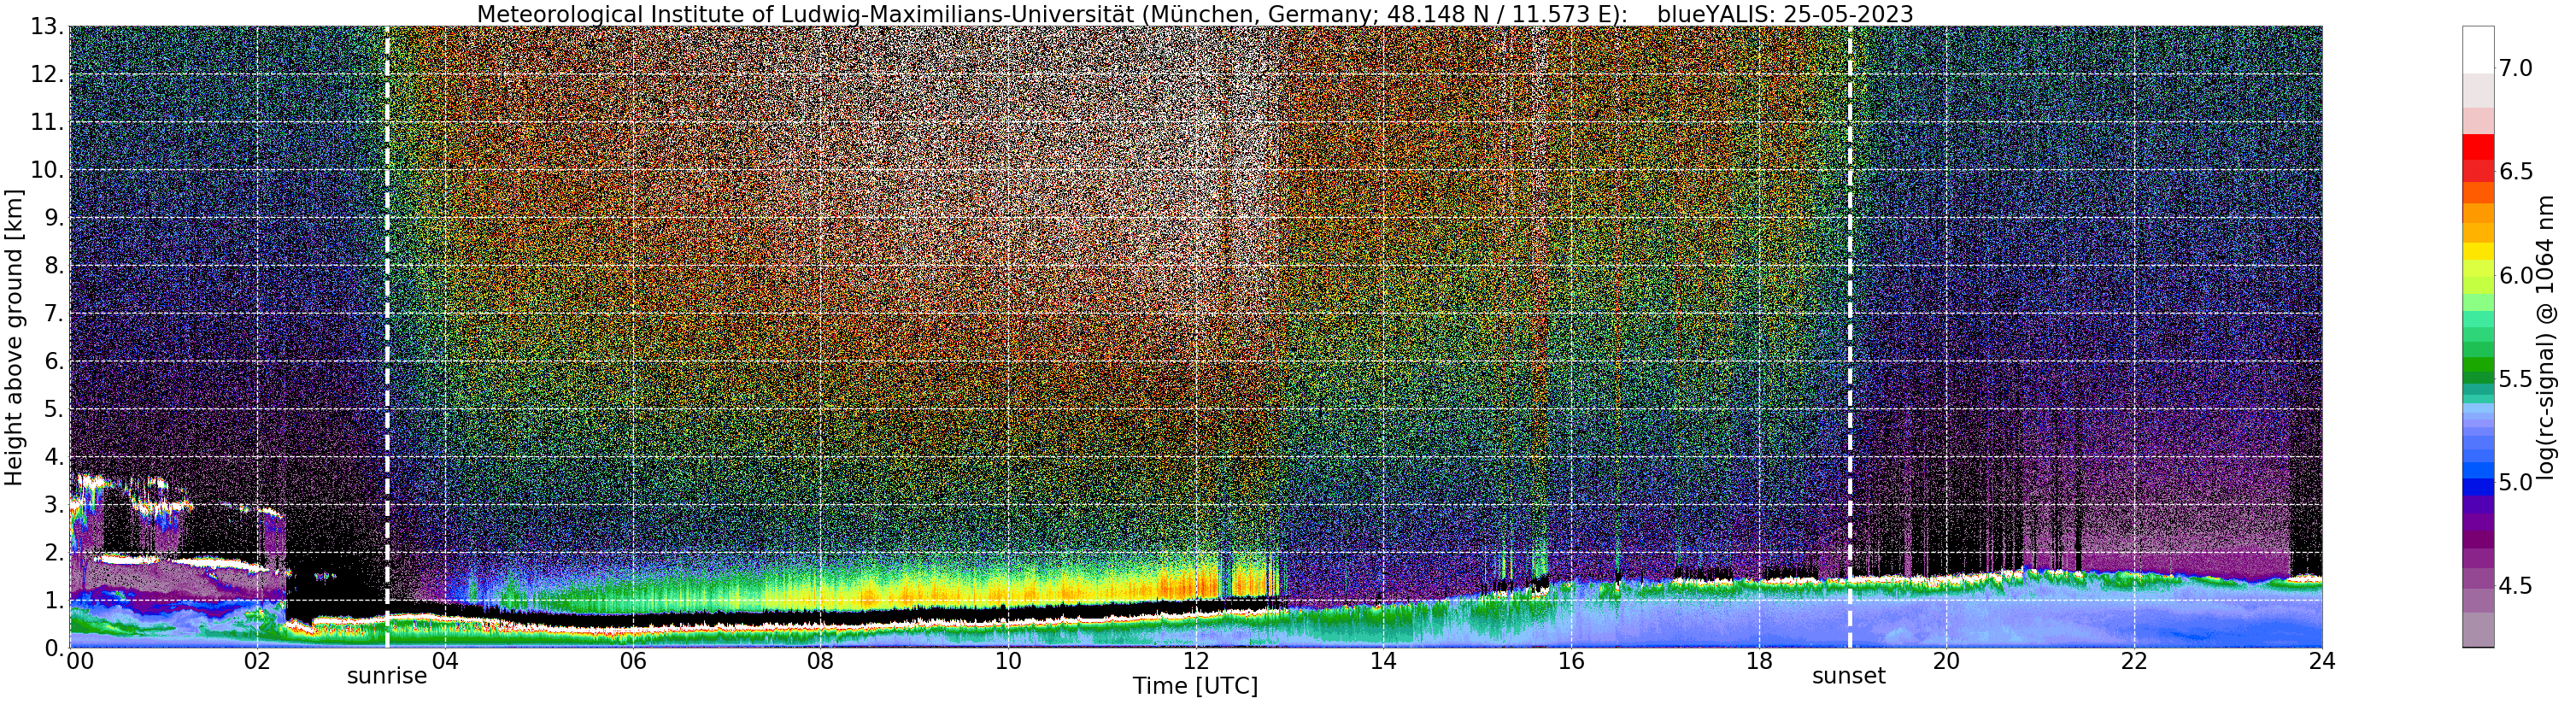
Task: Click the x-axis tick label '08'
Action: (x=820, y=661)
